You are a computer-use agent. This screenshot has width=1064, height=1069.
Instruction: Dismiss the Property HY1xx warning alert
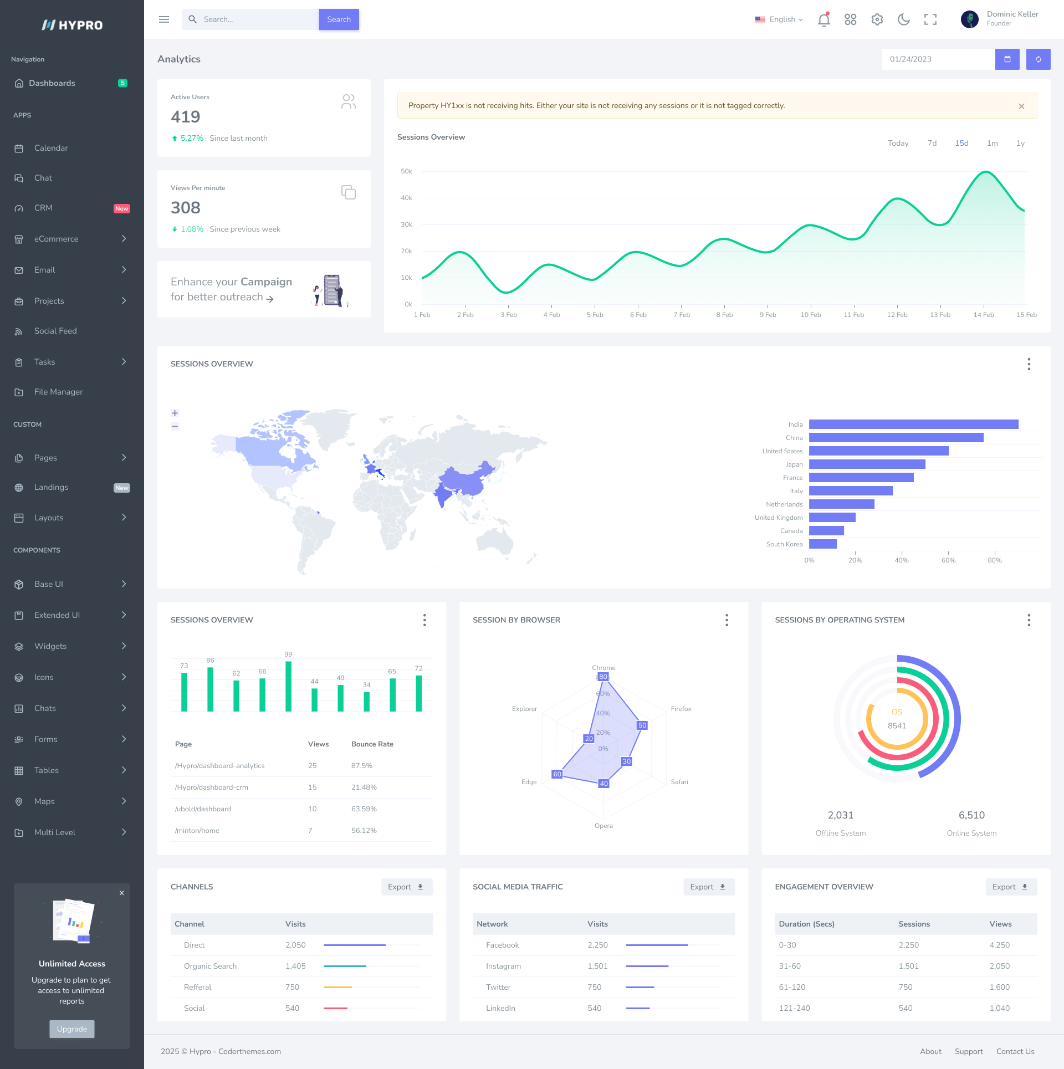[1021, 106]
